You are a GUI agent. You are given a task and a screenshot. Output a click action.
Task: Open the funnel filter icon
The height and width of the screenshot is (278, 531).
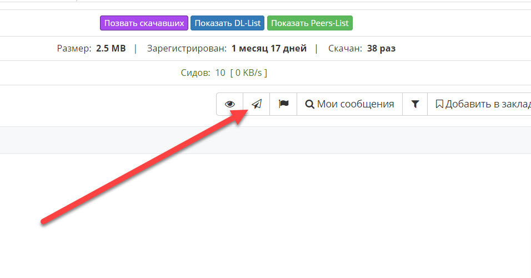[x=415, y=104]
